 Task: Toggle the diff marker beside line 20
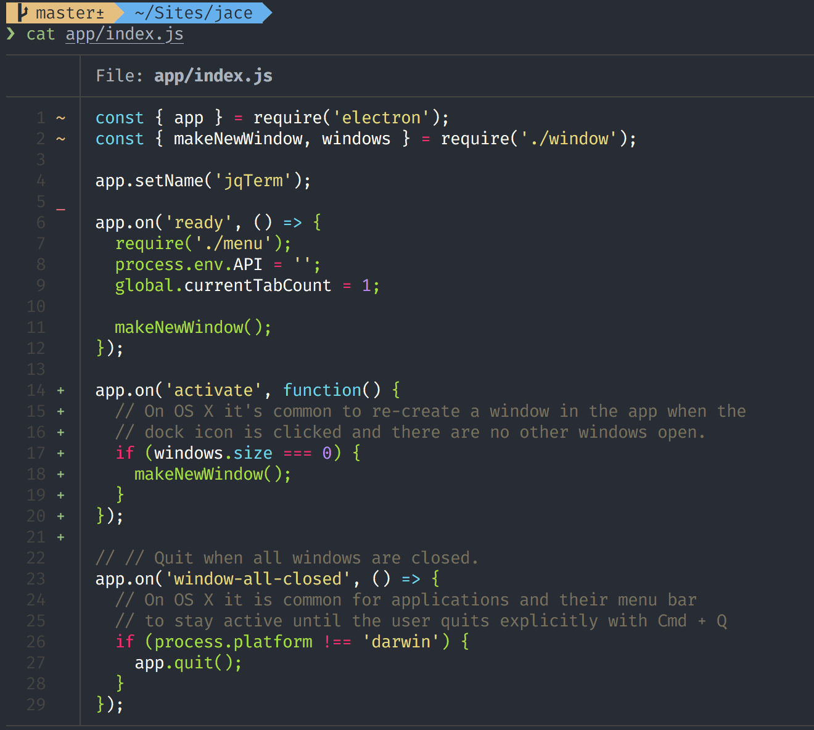[x=60, y=516]
